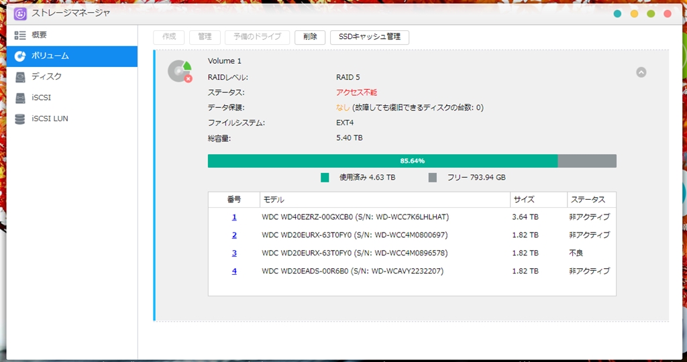
Task: Click the gray フリー legend swatch
Action: point(433,178)
